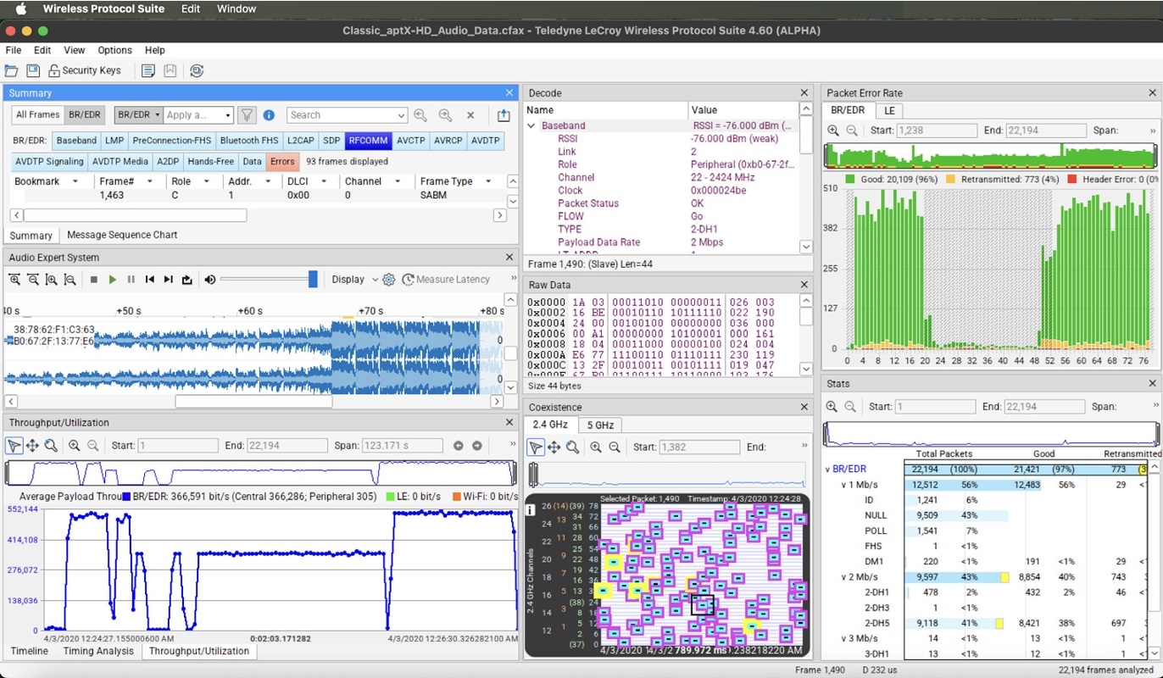Collapse the Baseband node in Decode
Image resolution: width=1163 pixels, height=678 pixels.
tap(531, 125)
